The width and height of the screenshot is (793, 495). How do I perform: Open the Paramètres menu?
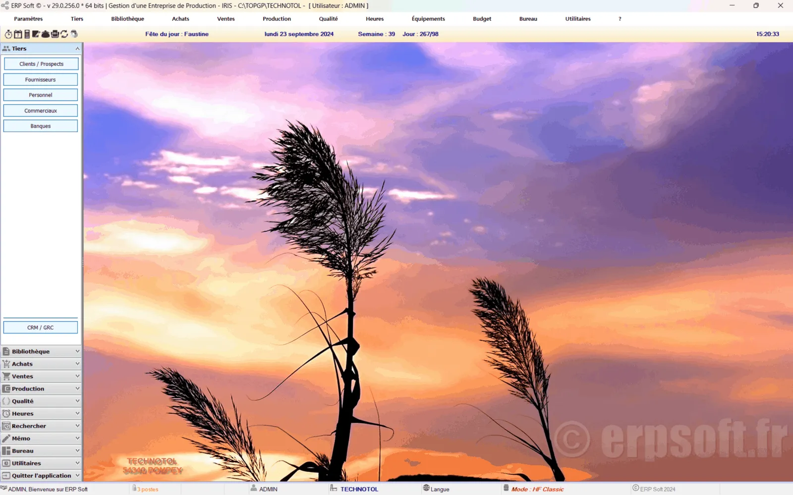pyautogui.click(x=28, y=19)
